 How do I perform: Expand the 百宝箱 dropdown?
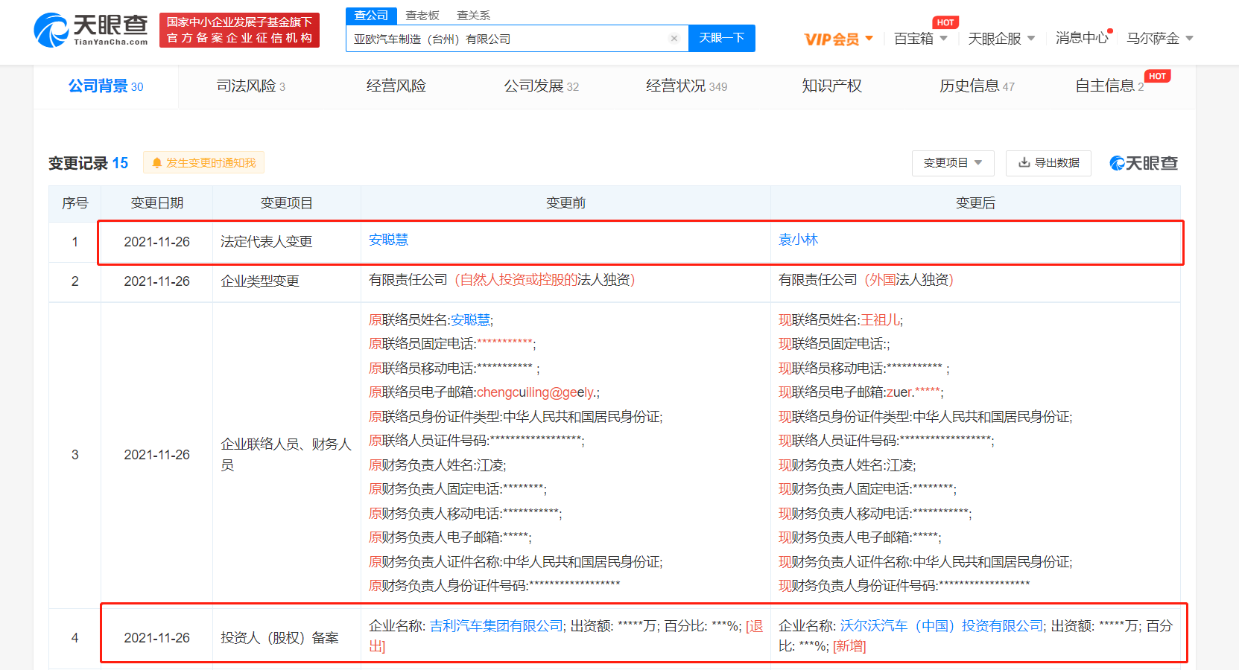pyautogui.click(x=943, y=38)
